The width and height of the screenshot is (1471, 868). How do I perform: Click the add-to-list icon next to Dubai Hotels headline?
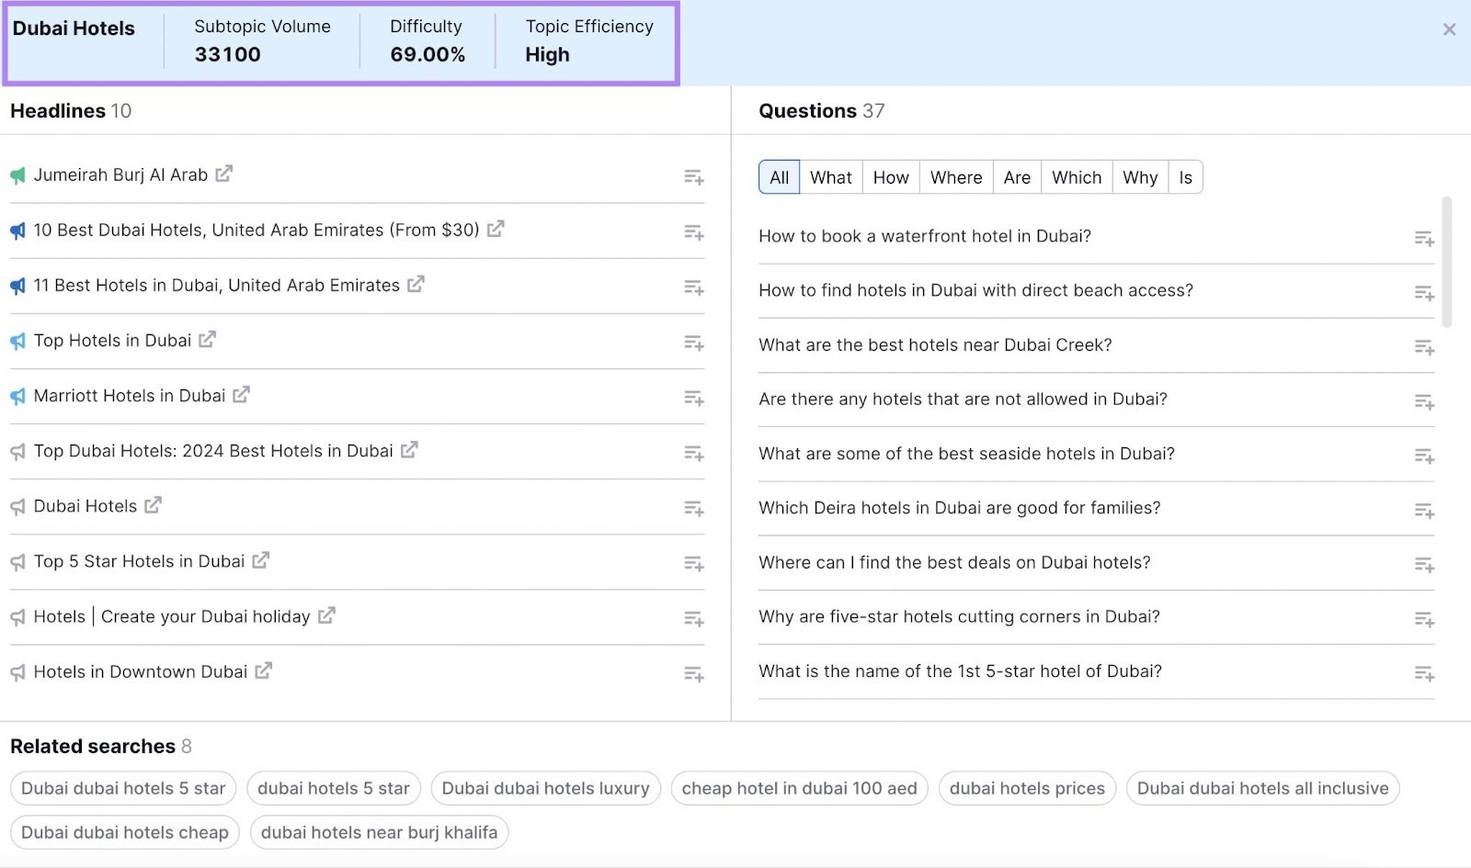pyautogui.click(x=693, y=508)
